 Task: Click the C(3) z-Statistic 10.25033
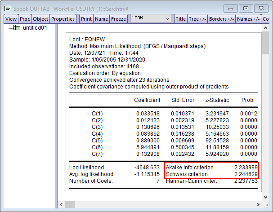tap(217, 127)
